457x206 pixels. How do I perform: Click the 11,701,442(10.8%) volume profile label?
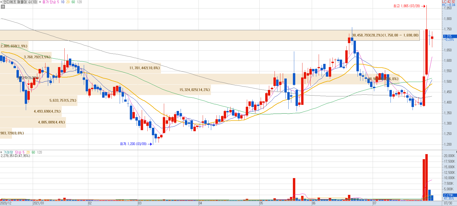click(x=145, y=68)
